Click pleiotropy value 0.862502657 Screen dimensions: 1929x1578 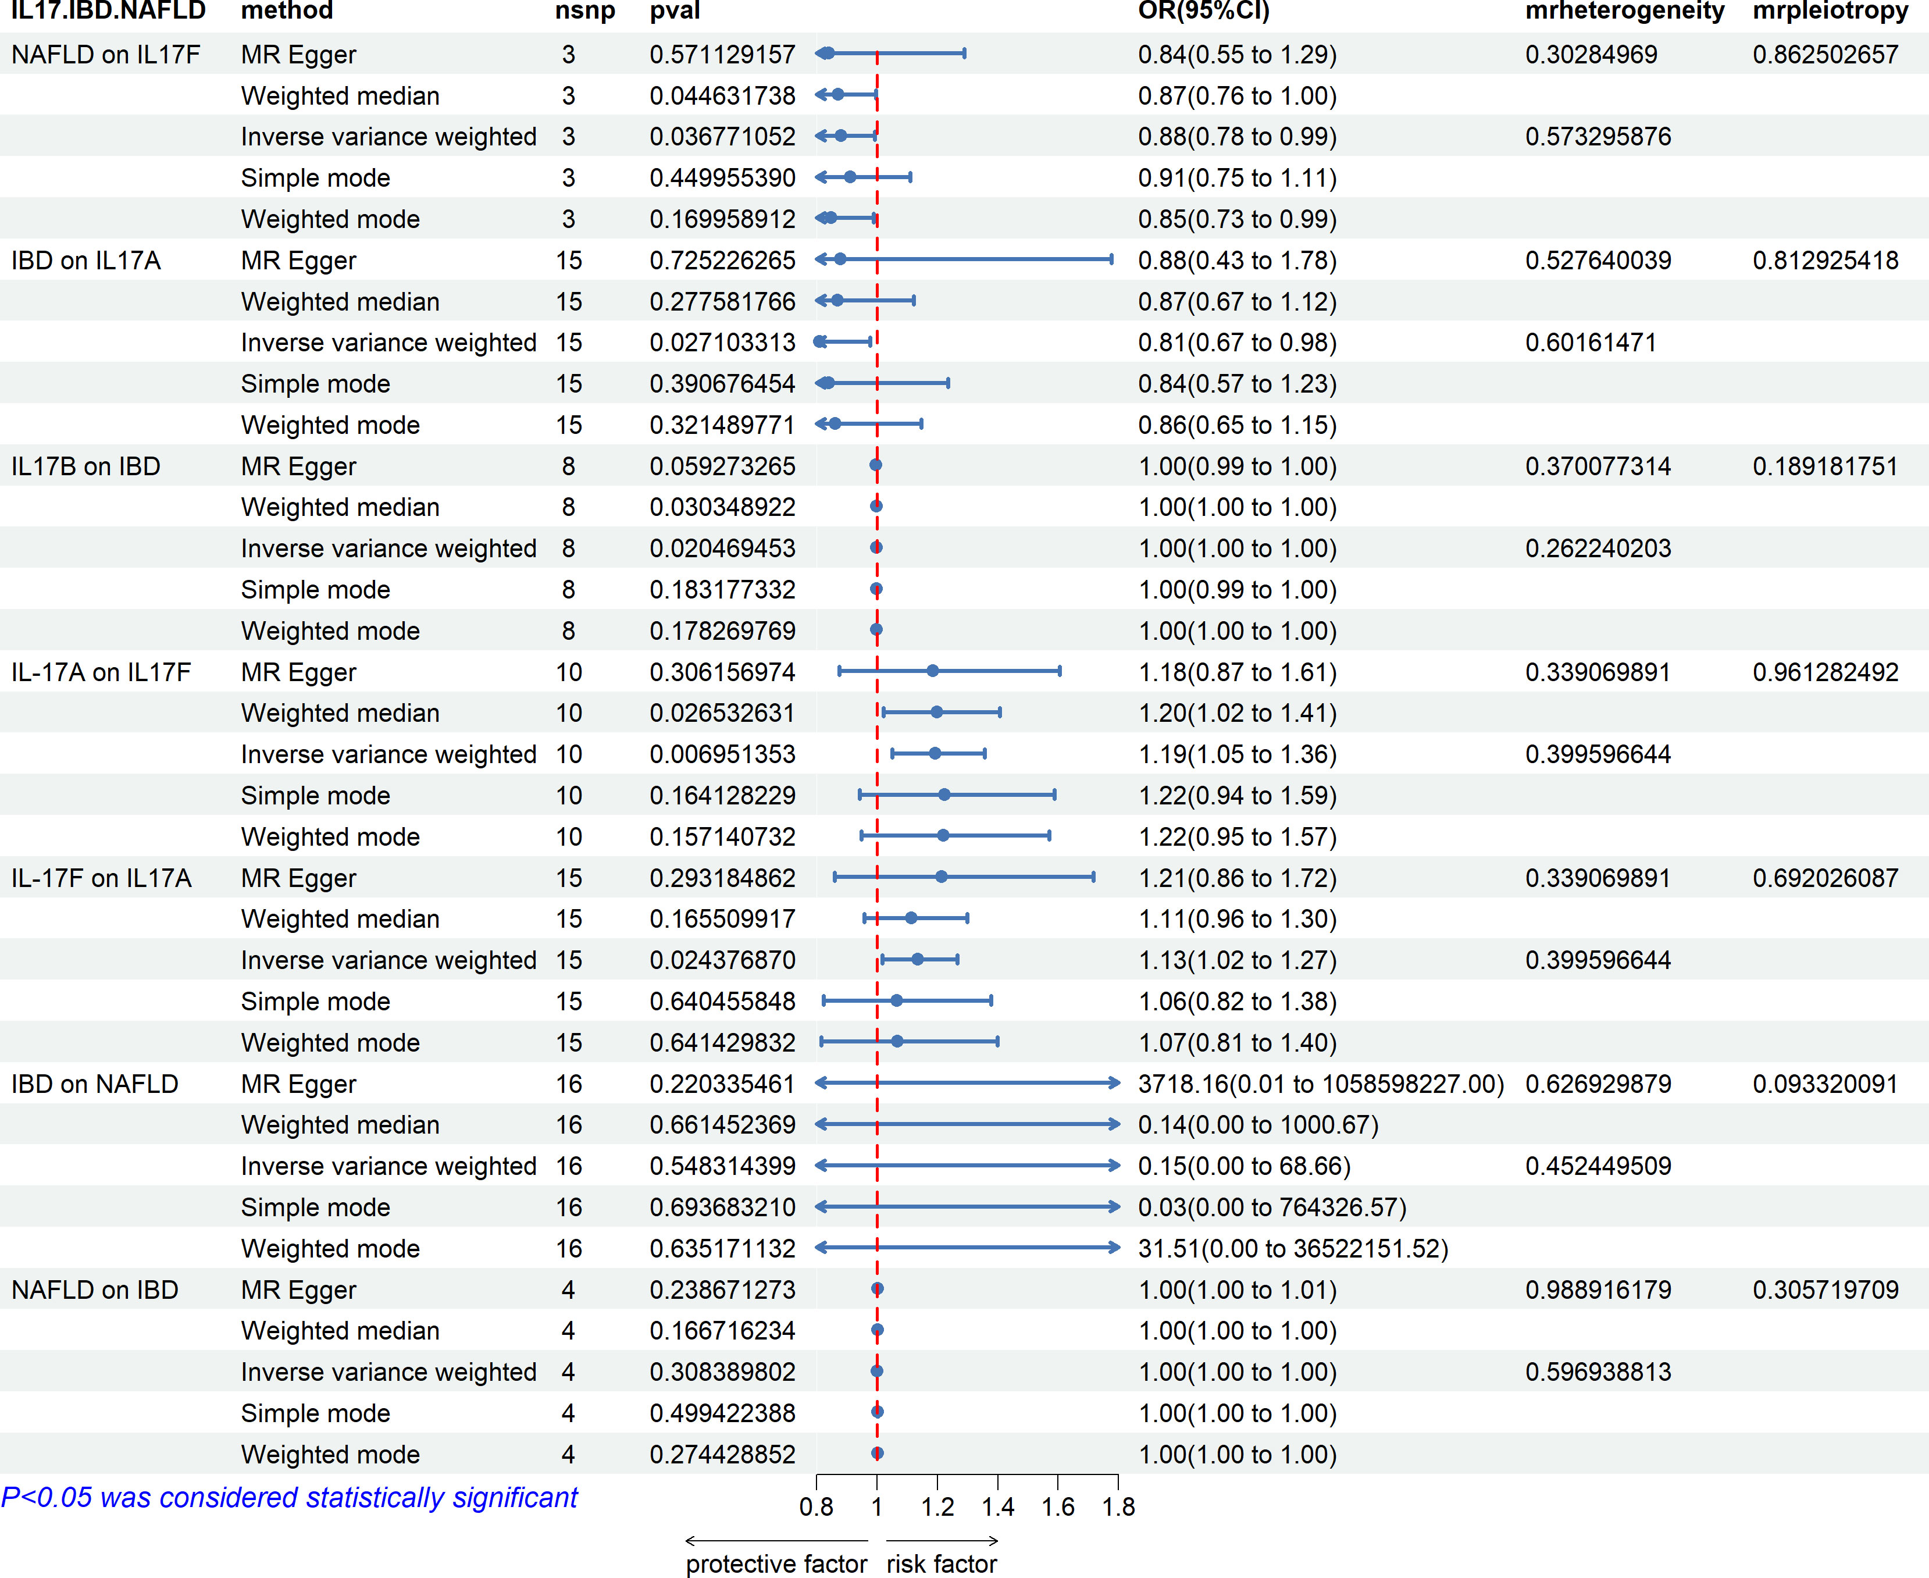pyautogui.click(x=1825, y=55)
